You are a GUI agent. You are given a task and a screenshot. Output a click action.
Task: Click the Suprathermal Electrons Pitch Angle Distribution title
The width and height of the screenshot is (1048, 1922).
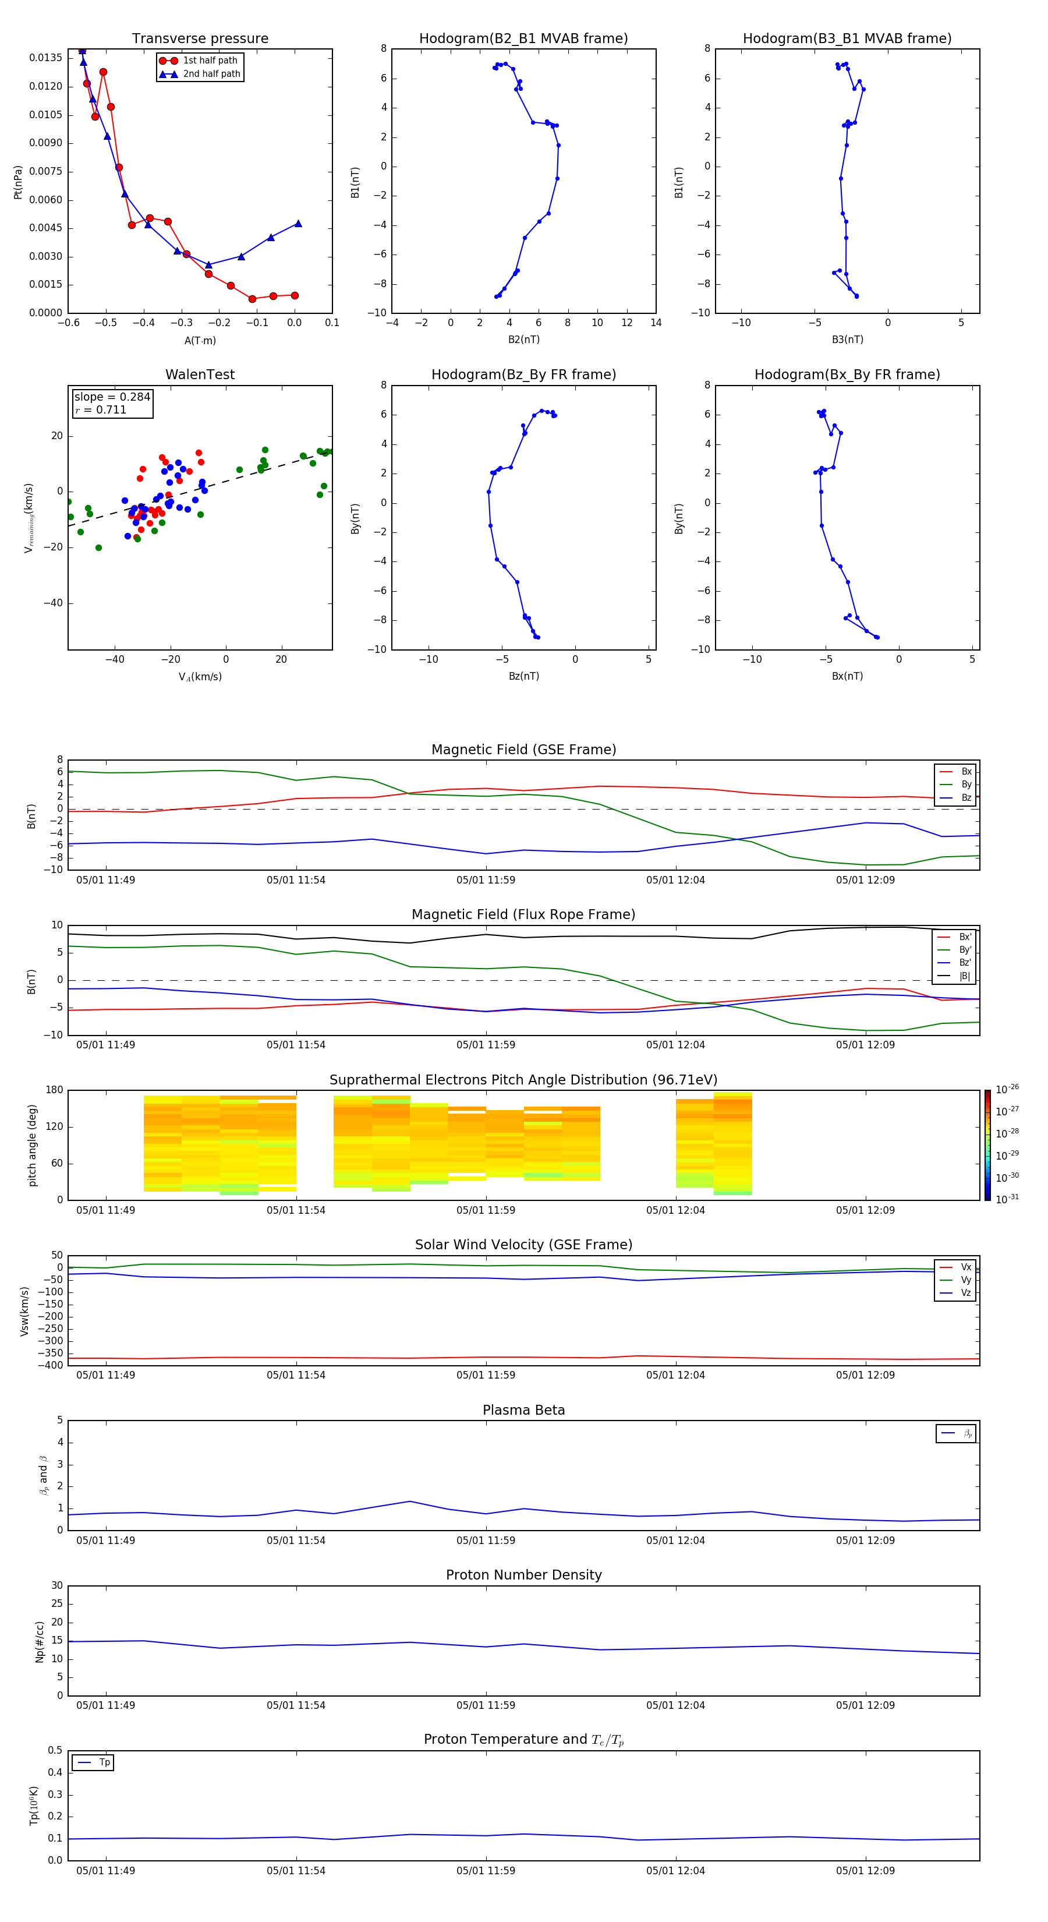point(523,1080)
